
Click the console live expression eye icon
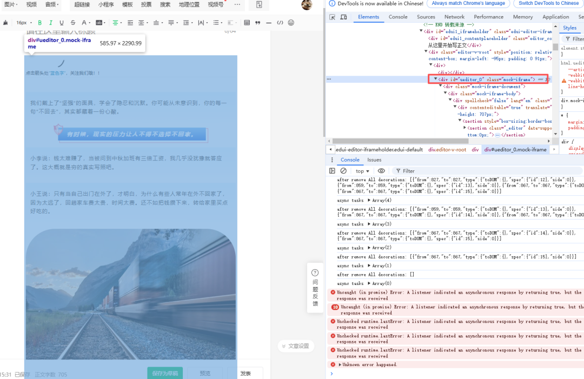381,171
